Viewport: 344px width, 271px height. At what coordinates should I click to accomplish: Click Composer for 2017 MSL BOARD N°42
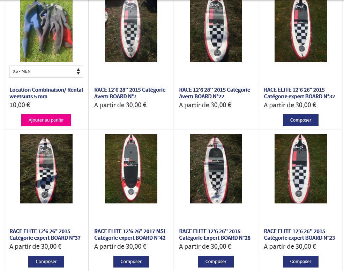pos(131,262)
